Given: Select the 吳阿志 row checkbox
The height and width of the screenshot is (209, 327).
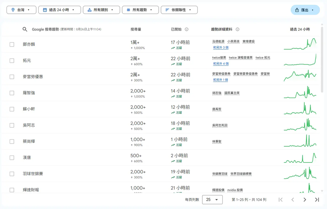Looking at the screenshot, I should (12, 125).
